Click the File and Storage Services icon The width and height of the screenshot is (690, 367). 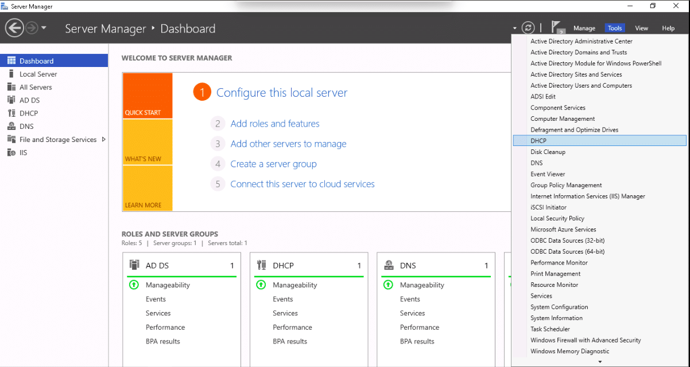11,140
